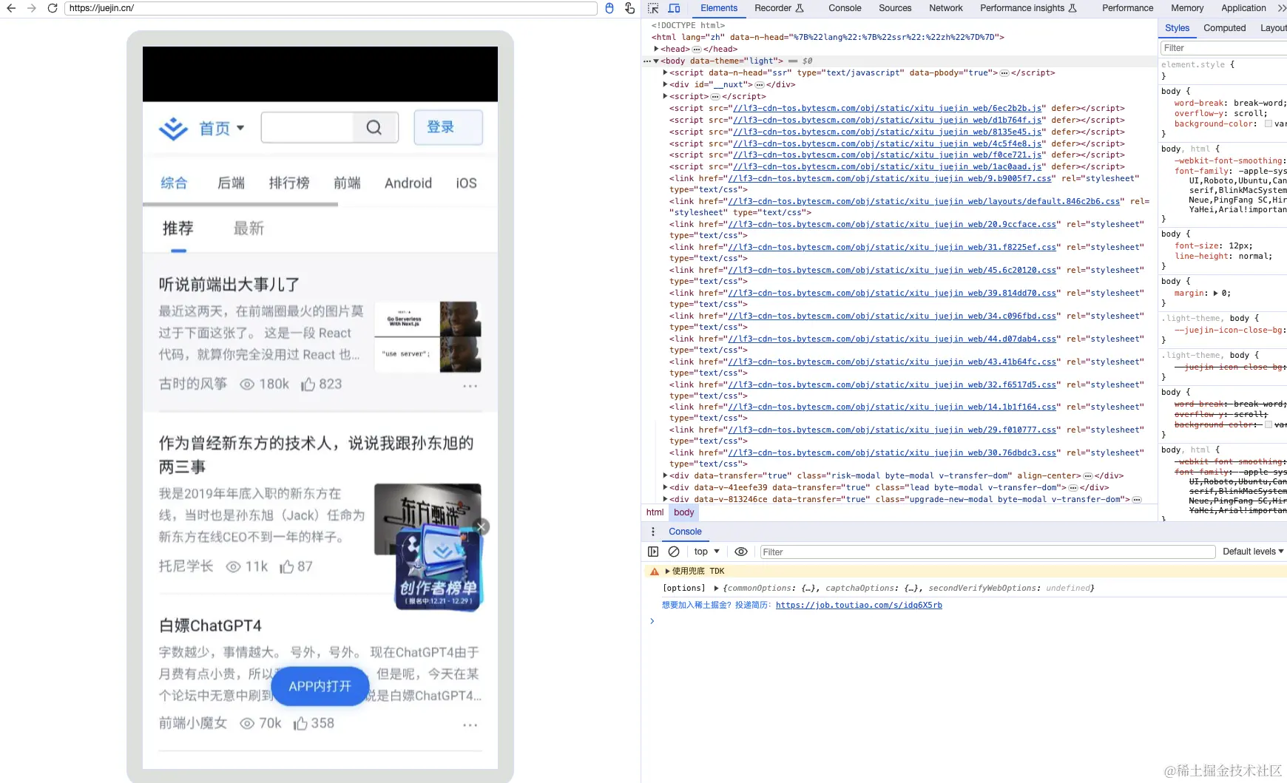The height and width of the screenshot is (783, 1287).
Task: Click author name 古时的风筝
Action: (193, 384)
